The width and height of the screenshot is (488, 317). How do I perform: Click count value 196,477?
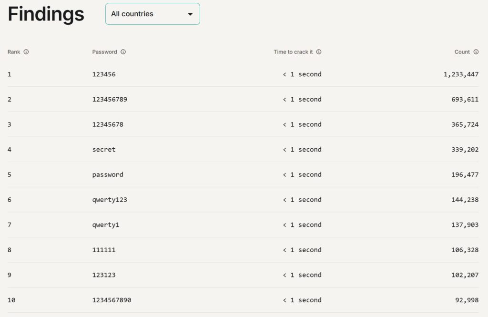tap(465, 174)
